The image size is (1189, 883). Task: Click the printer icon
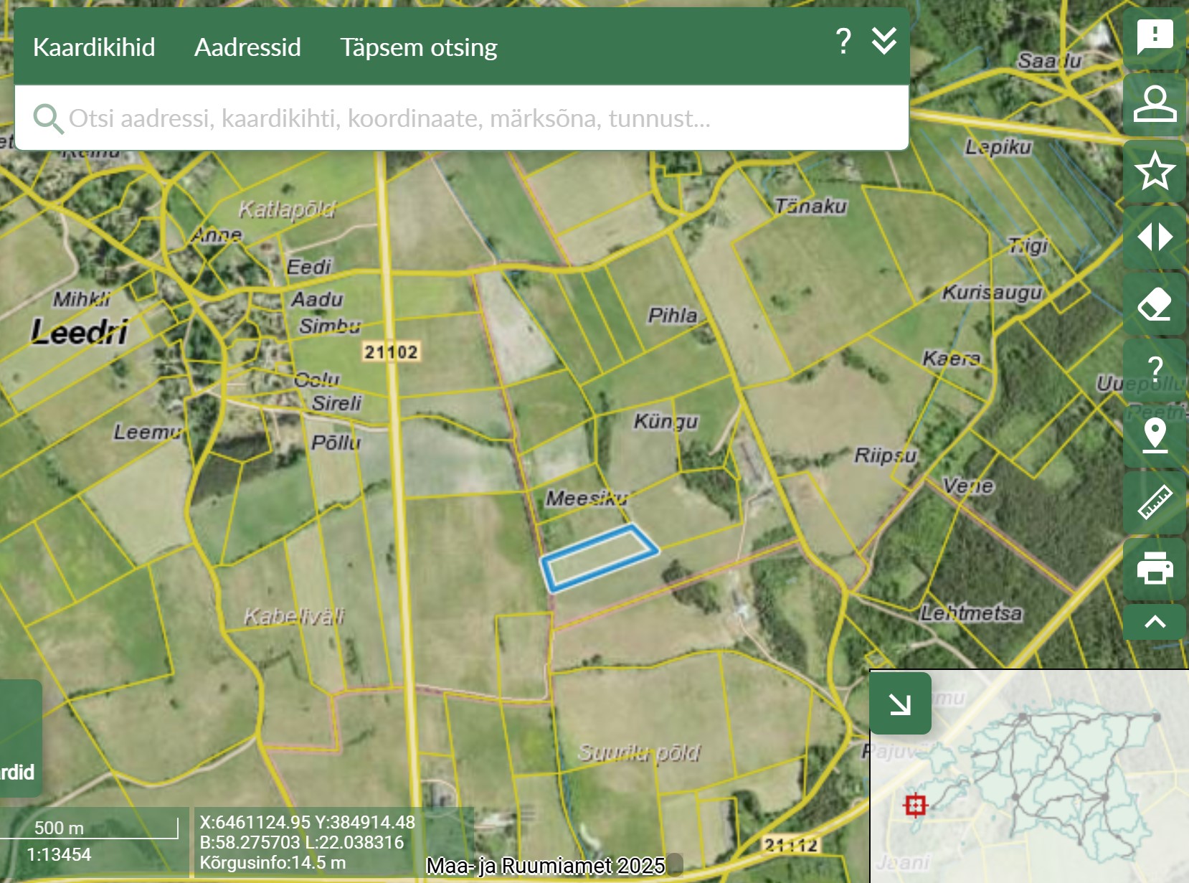click(1154, 569)
